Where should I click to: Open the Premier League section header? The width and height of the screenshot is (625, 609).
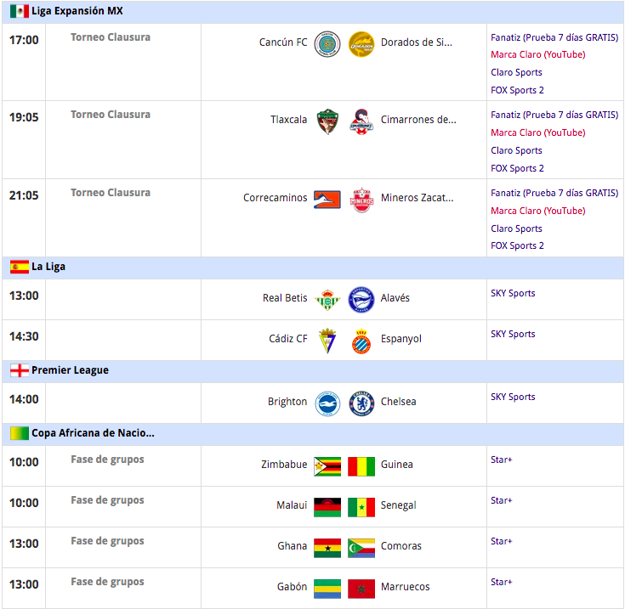pos(70,370)
